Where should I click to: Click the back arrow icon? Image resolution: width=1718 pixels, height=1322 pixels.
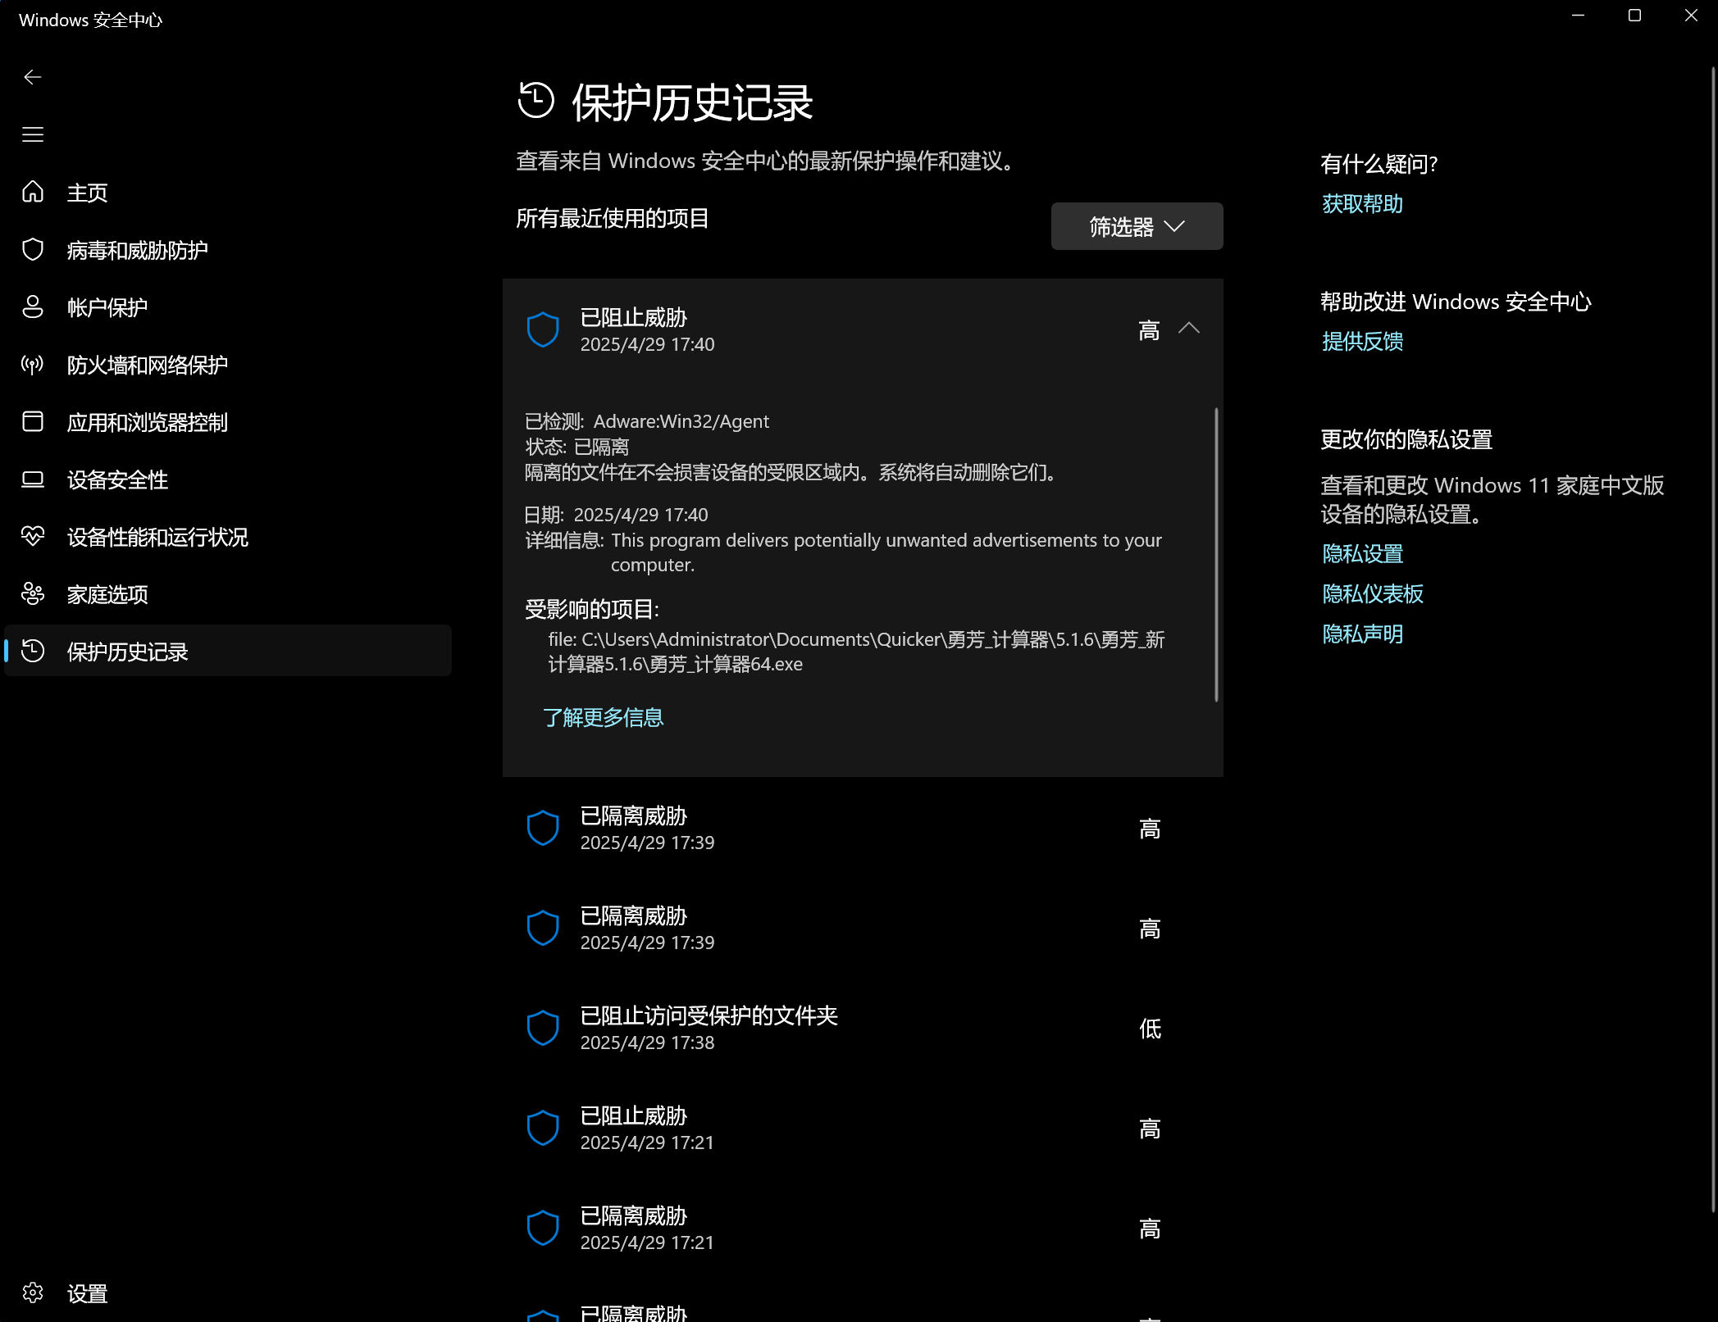pyautogui.click(x=33, y=77)
